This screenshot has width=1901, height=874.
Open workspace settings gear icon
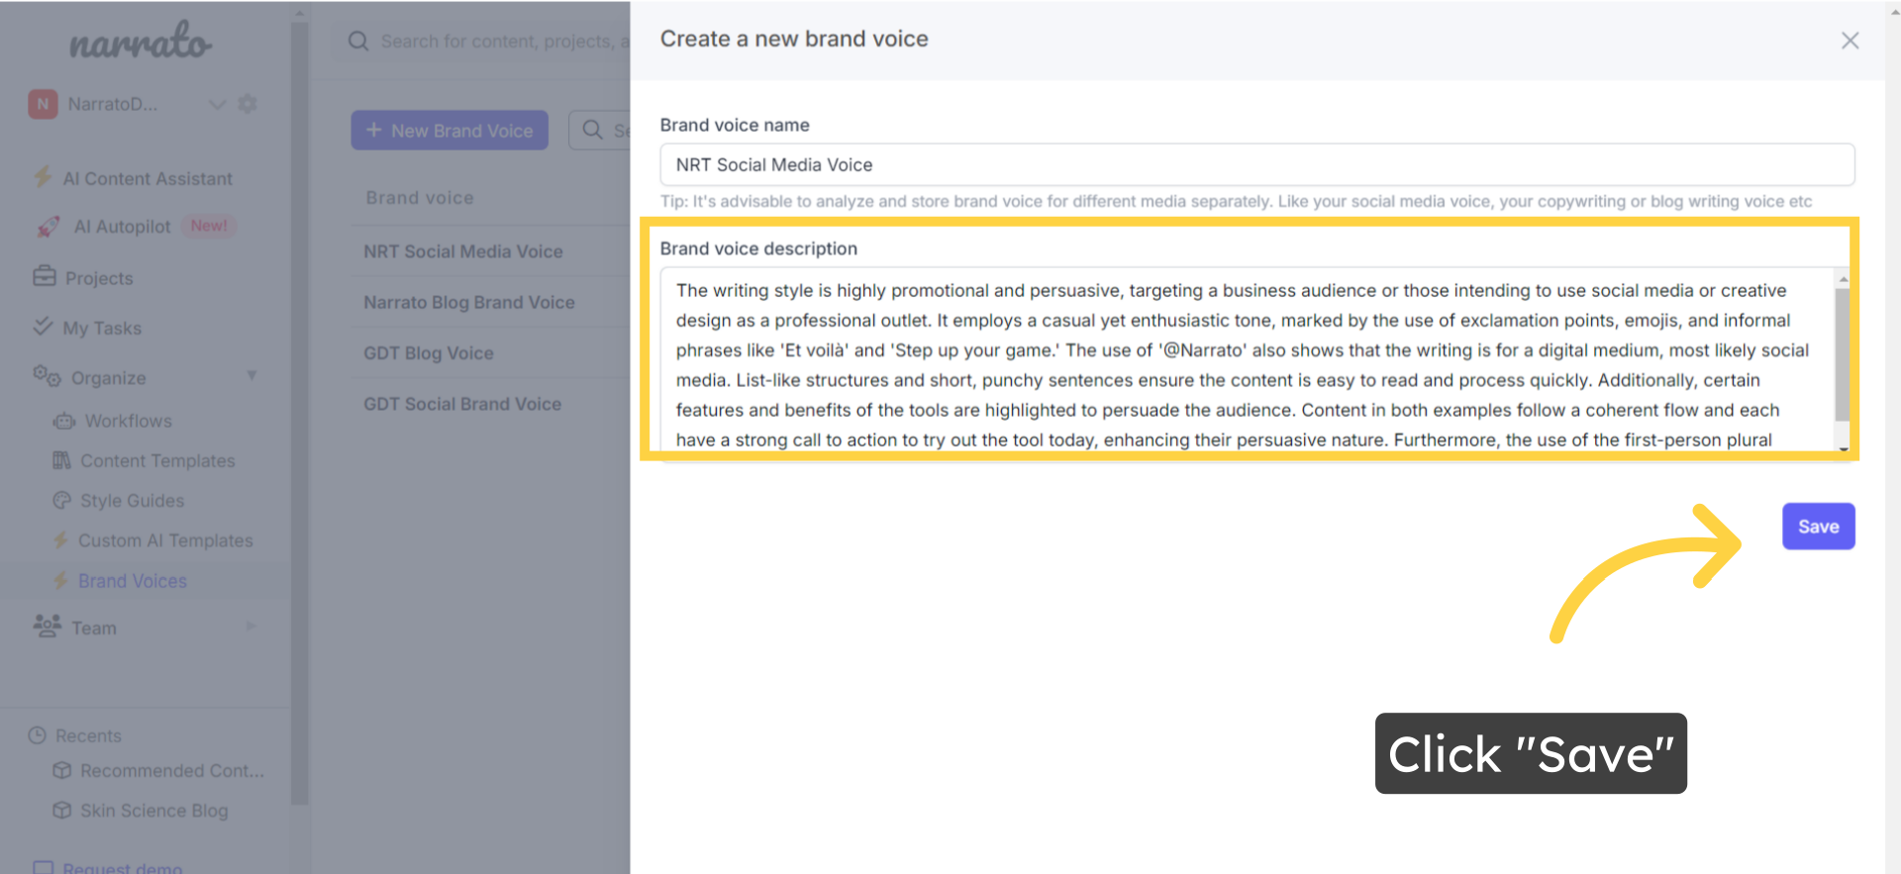(x=248, y=104)
